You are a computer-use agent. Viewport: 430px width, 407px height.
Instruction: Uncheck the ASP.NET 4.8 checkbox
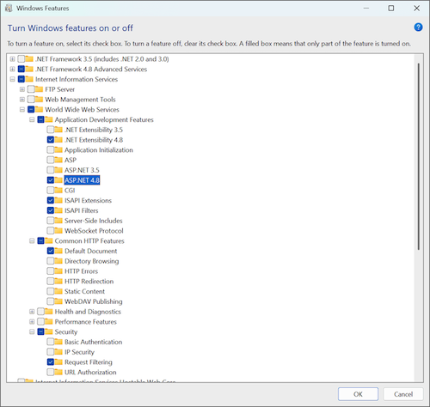tap(51, 180)
